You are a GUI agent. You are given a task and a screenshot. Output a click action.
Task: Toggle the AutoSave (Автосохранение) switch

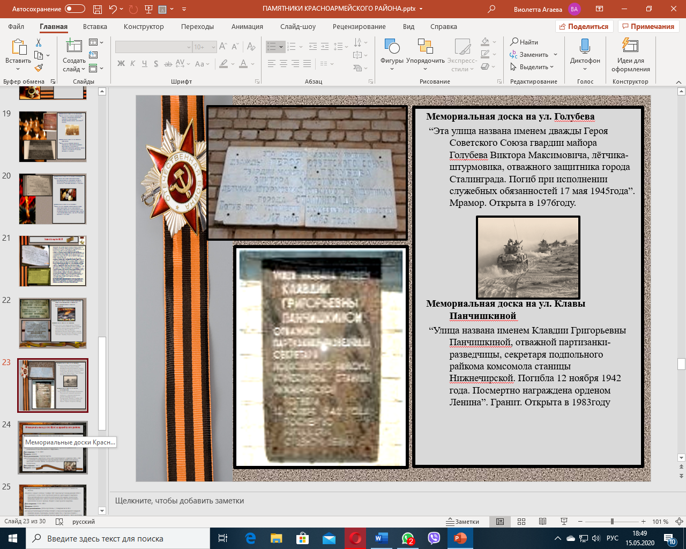(75, 9)
